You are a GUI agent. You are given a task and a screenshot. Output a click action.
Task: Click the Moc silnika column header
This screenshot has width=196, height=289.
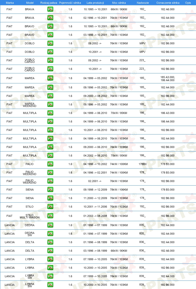(x=119, y=3)
